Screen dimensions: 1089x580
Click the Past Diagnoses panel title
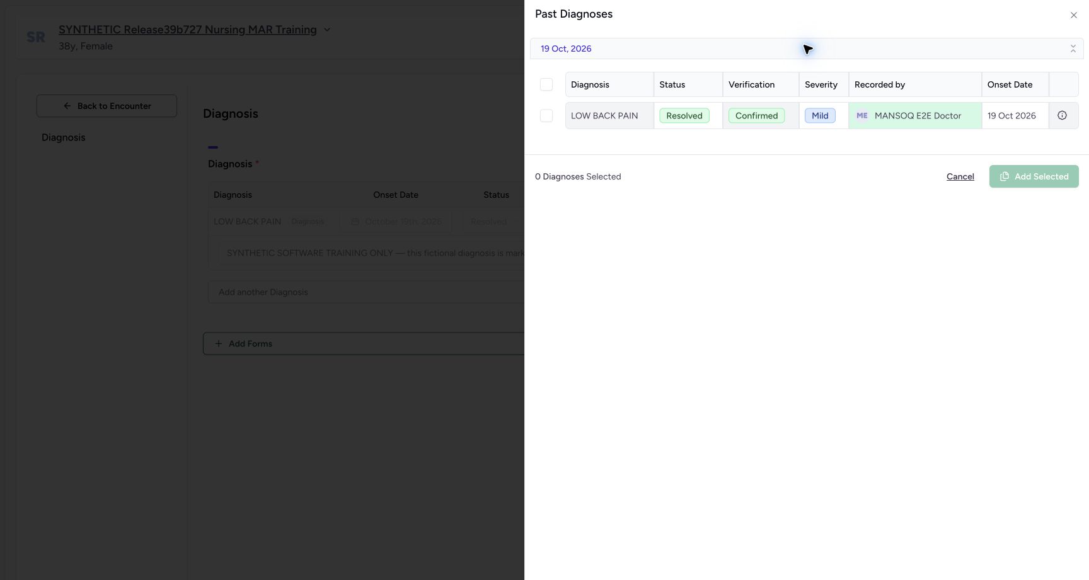pyautogui.click(x=573, y=14)
